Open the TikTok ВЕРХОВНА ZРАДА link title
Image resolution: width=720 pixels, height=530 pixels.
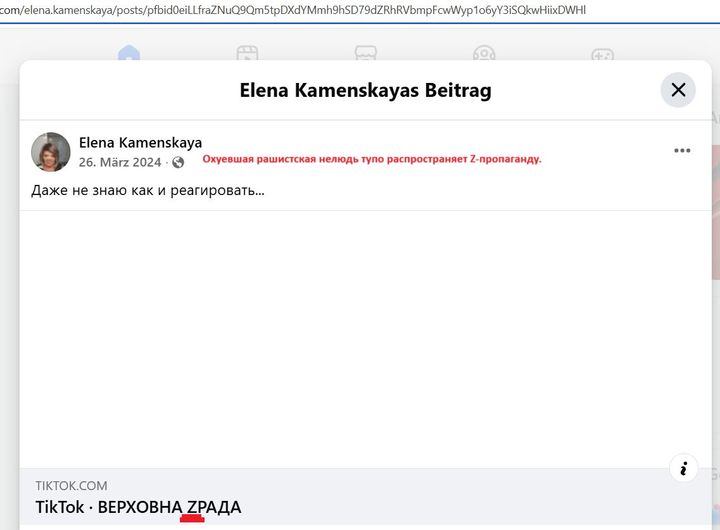(138, 507)
